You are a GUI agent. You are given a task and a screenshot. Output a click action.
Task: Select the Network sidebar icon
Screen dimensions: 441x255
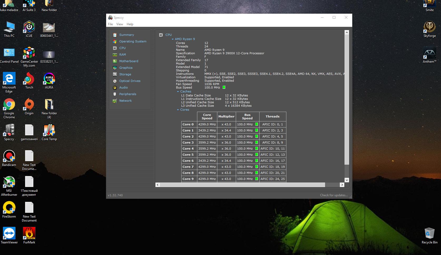click(115, 101)
